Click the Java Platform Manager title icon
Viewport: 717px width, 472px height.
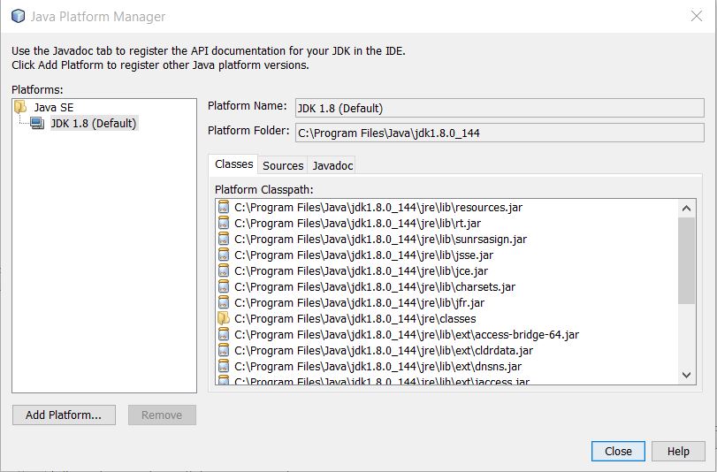pyautogui.click(x=18, y=17)
